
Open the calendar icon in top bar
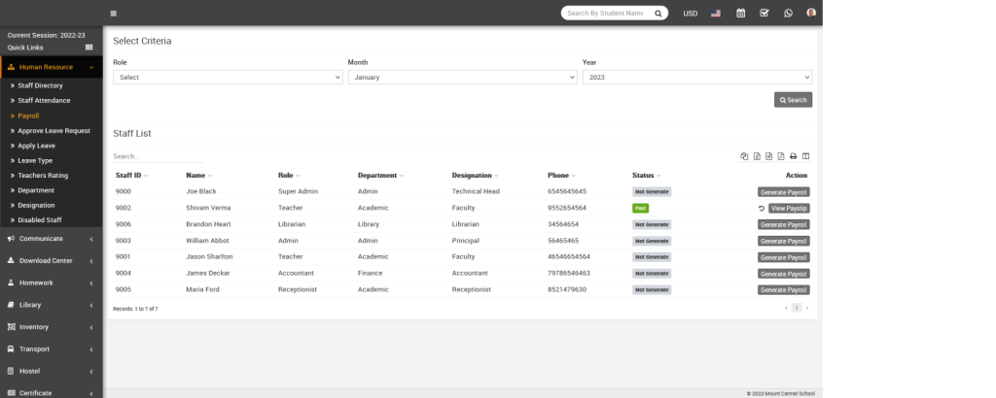click(x=740, y=14)
